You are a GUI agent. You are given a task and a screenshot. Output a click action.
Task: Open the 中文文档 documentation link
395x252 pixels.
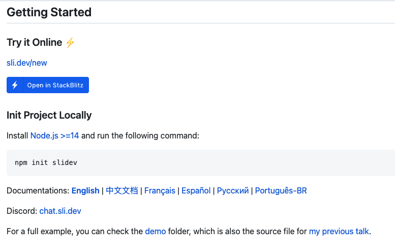tap(121, 190)
